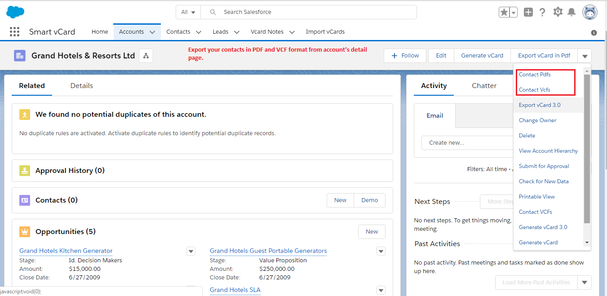This screenshot has width=607, height=296.
Task: Click the global actions plus icon
Action: pos(528,13)
